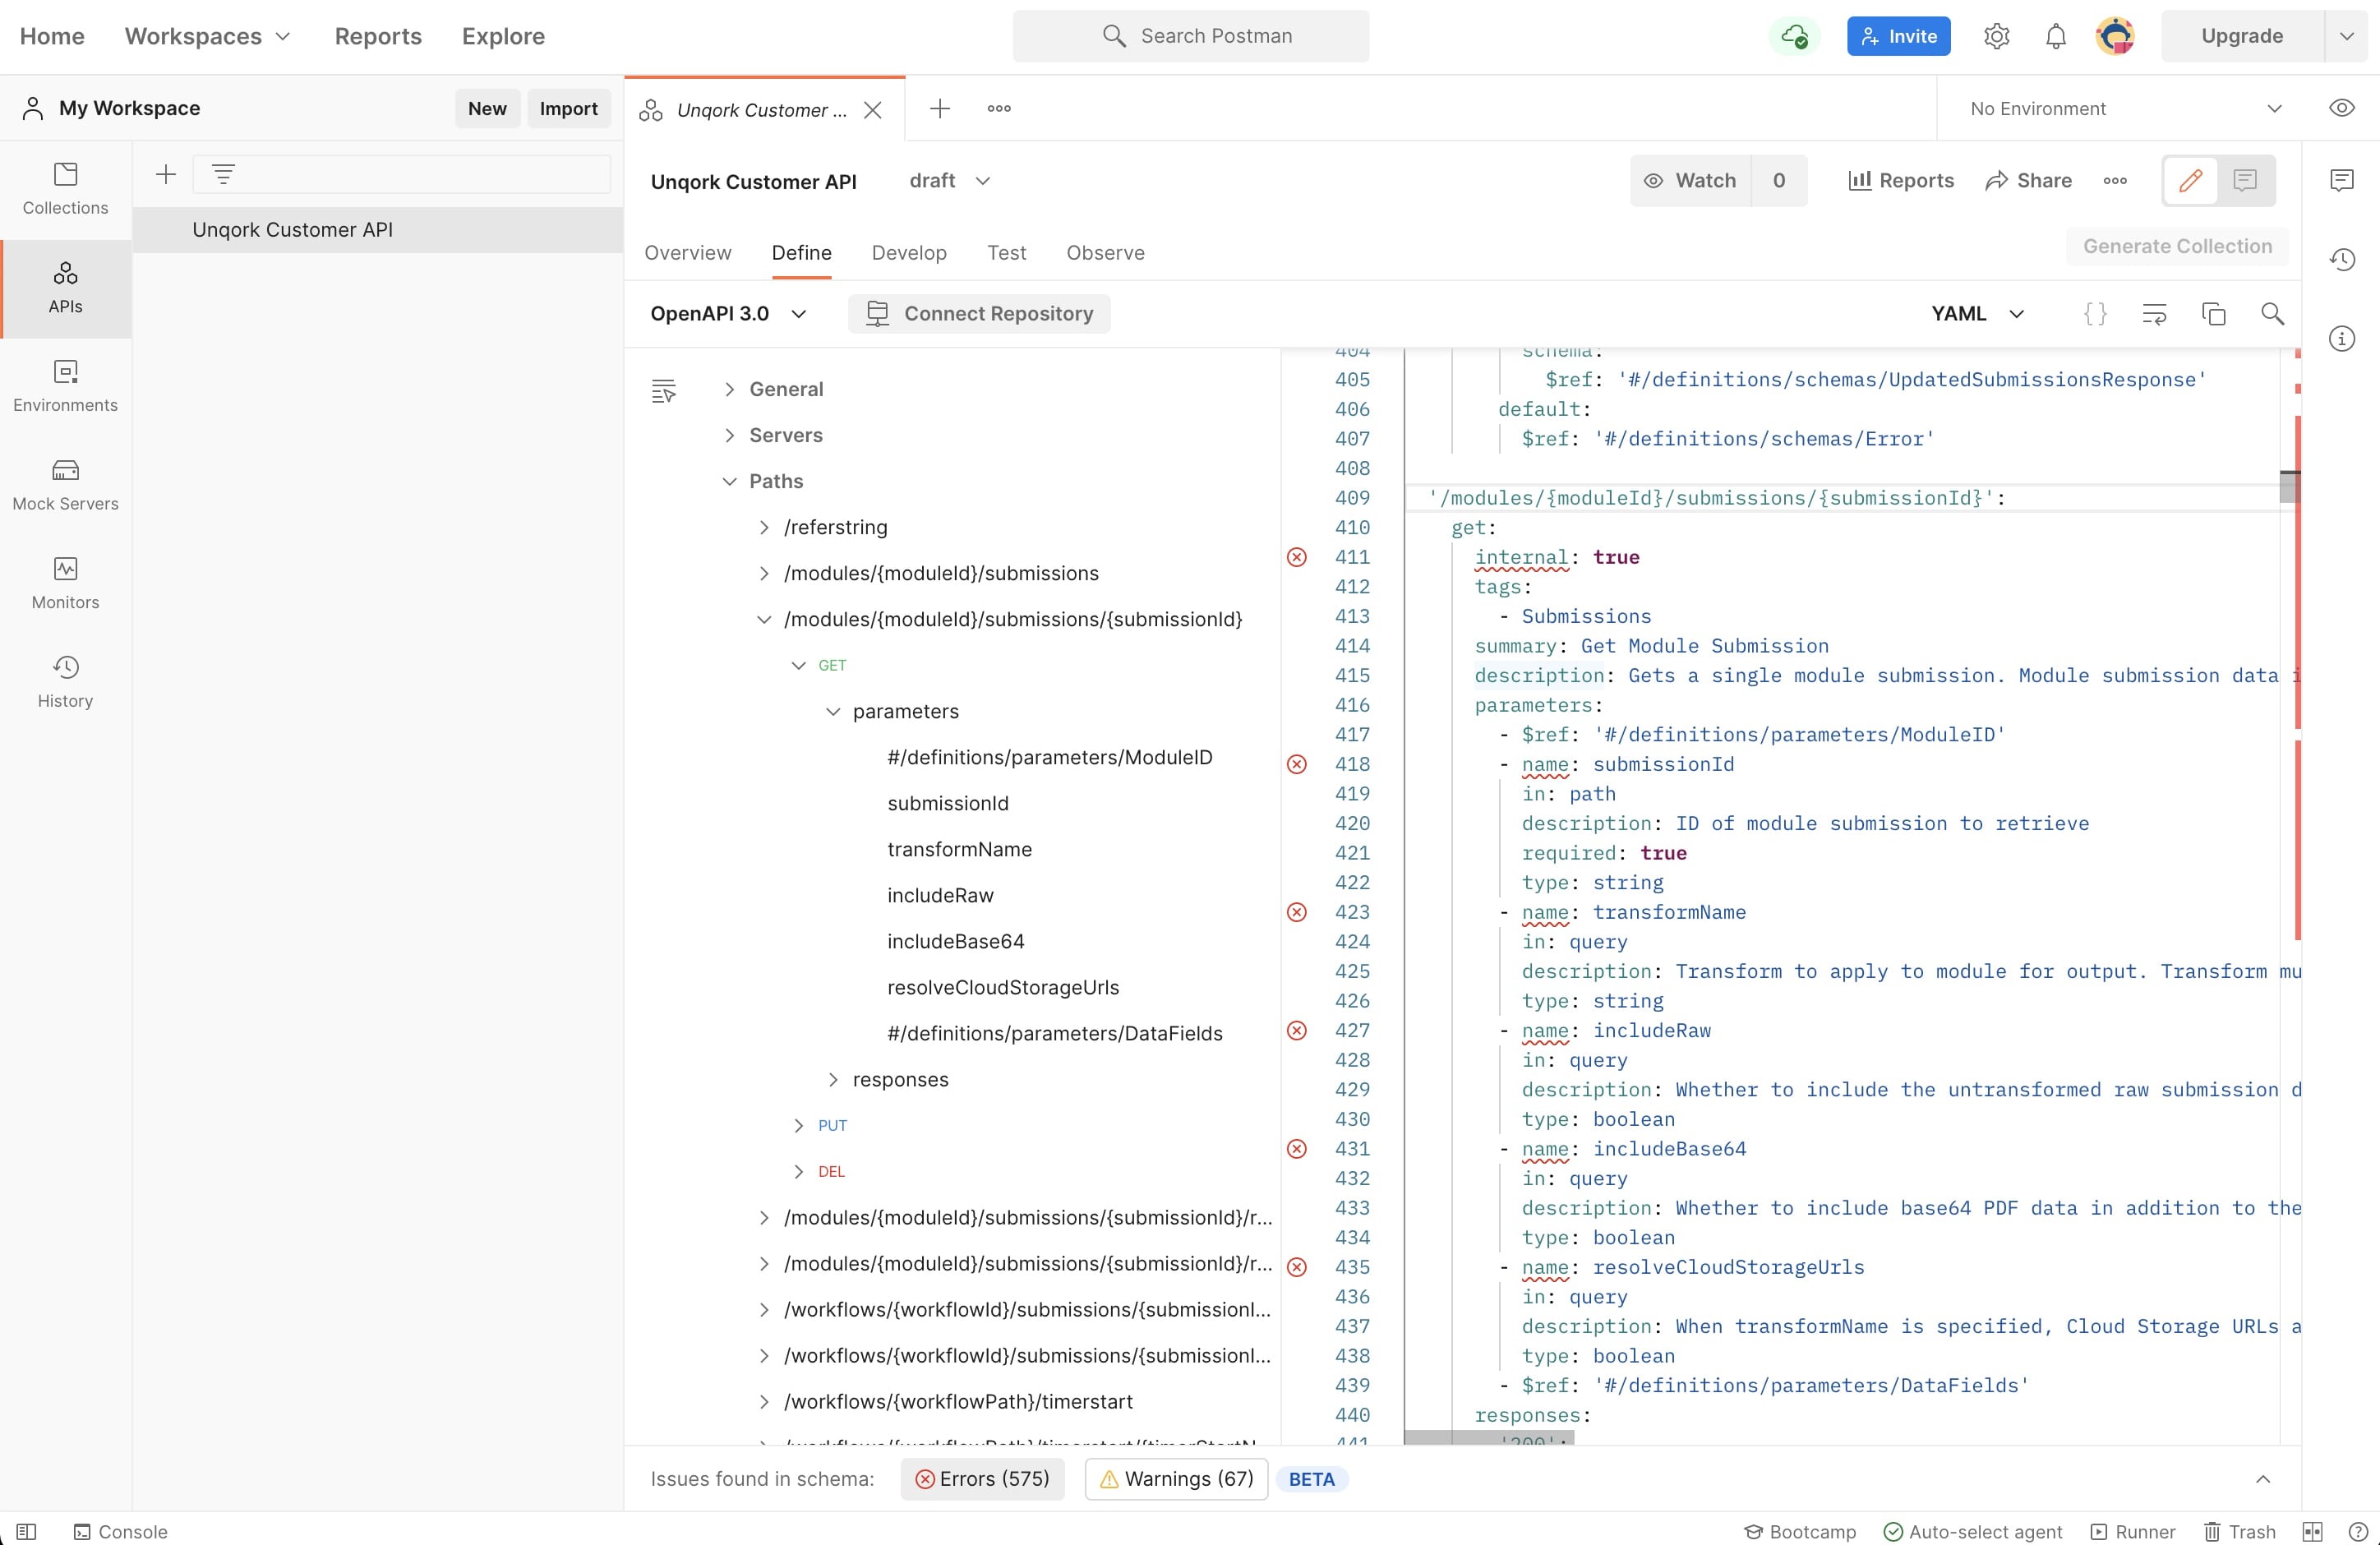Screen dimensions: 2380x1545
Task: Open the YAML format dropdown
Action: click(1977, 314)
